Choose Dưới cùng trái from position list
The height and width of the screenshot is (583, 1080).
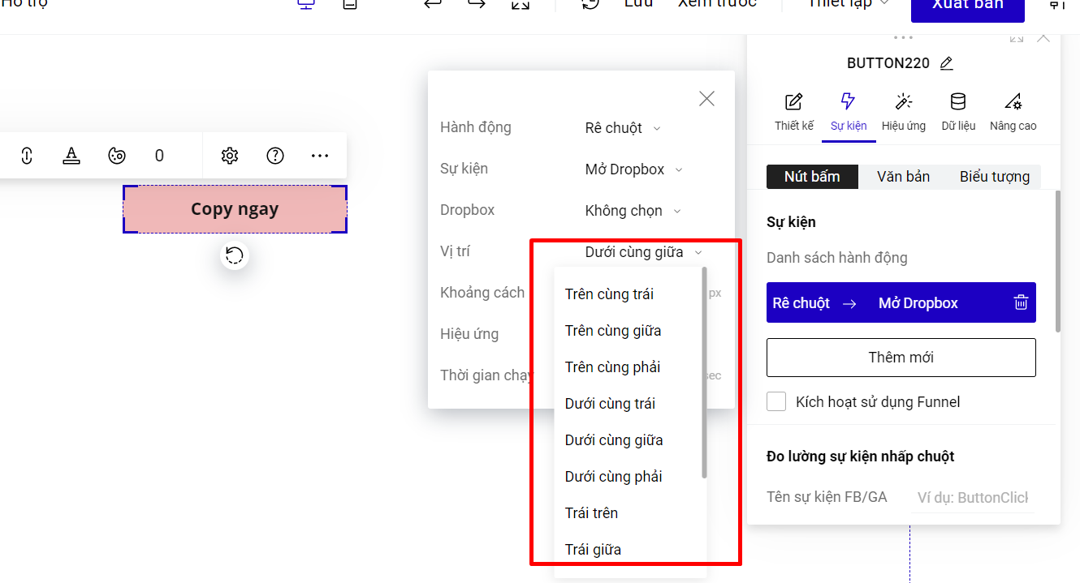pyautogui.click(x=610, y=404)
